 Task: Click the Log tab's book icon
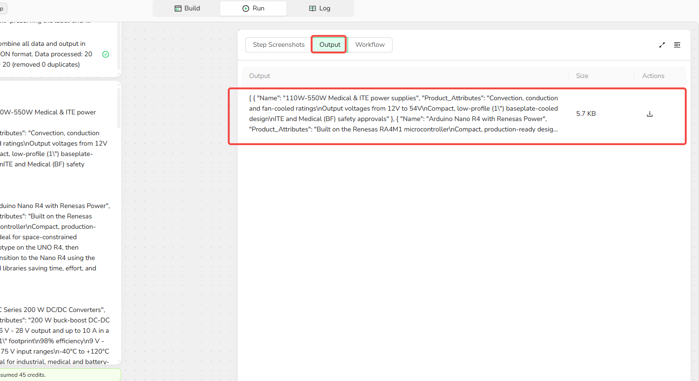coord(312,9)
